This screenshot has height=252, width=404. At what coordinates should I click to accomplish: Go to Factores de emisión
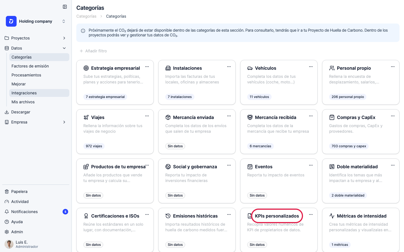39,66
